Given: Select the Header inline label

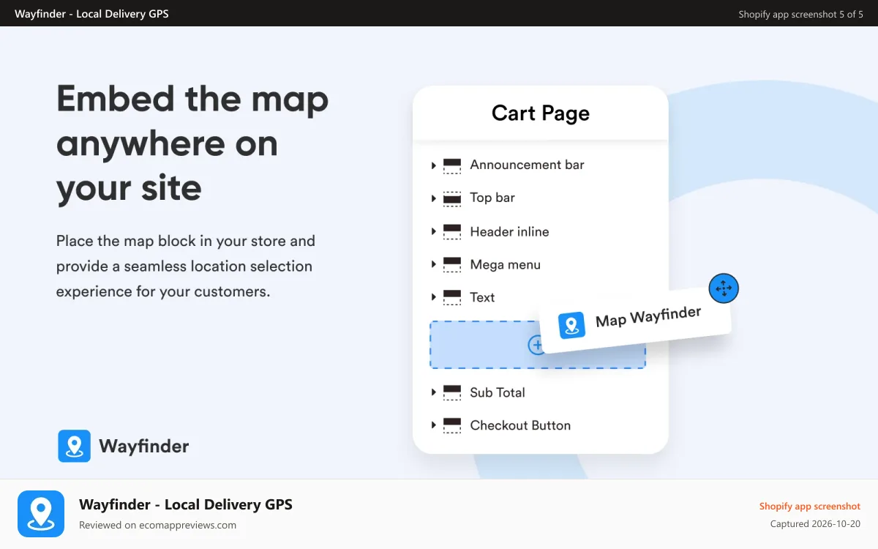Looking at the screenshot, I should coord(509,231).
